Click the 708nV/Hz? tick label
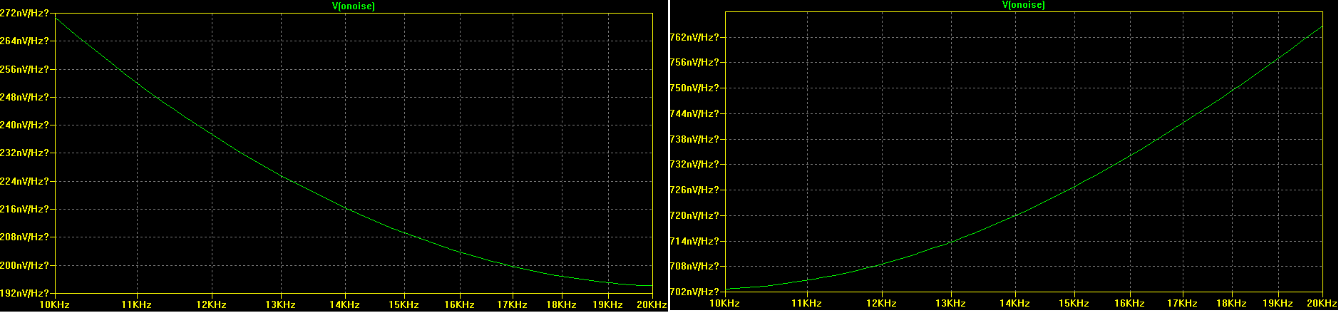 pos(695,267)
